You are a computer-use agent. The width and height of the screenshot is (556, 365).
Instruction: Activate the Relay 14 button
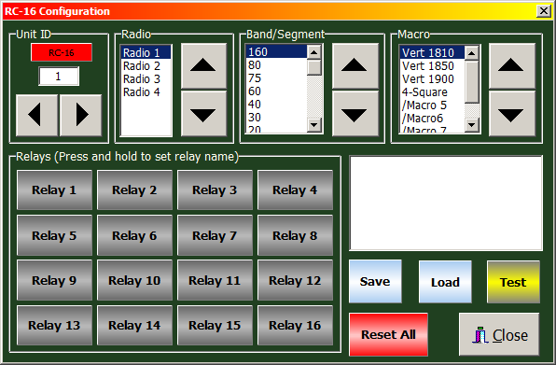point(134,325)
